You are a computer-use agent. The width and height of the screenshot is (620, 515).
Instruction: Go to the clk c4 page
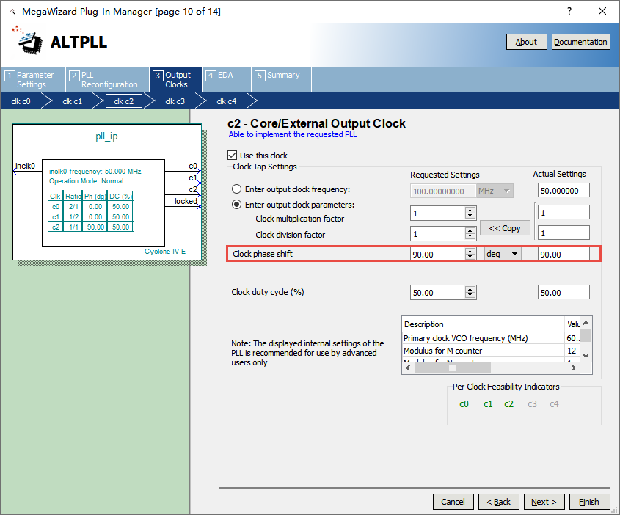[227, 101]
